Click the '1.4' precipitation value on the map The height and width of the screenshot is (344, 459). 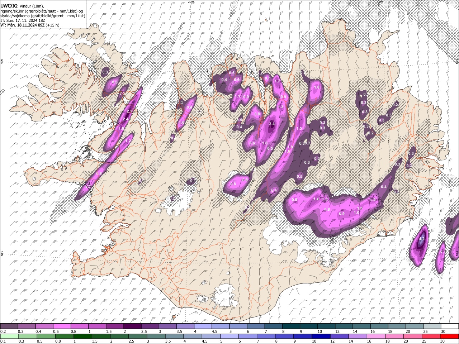pos(316,199)
